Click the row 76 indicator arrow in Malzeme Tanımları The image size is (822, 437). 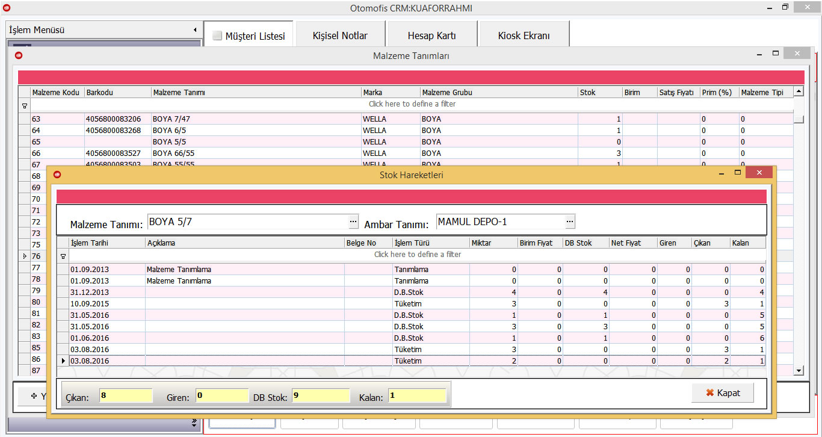(x=24, y=256)
